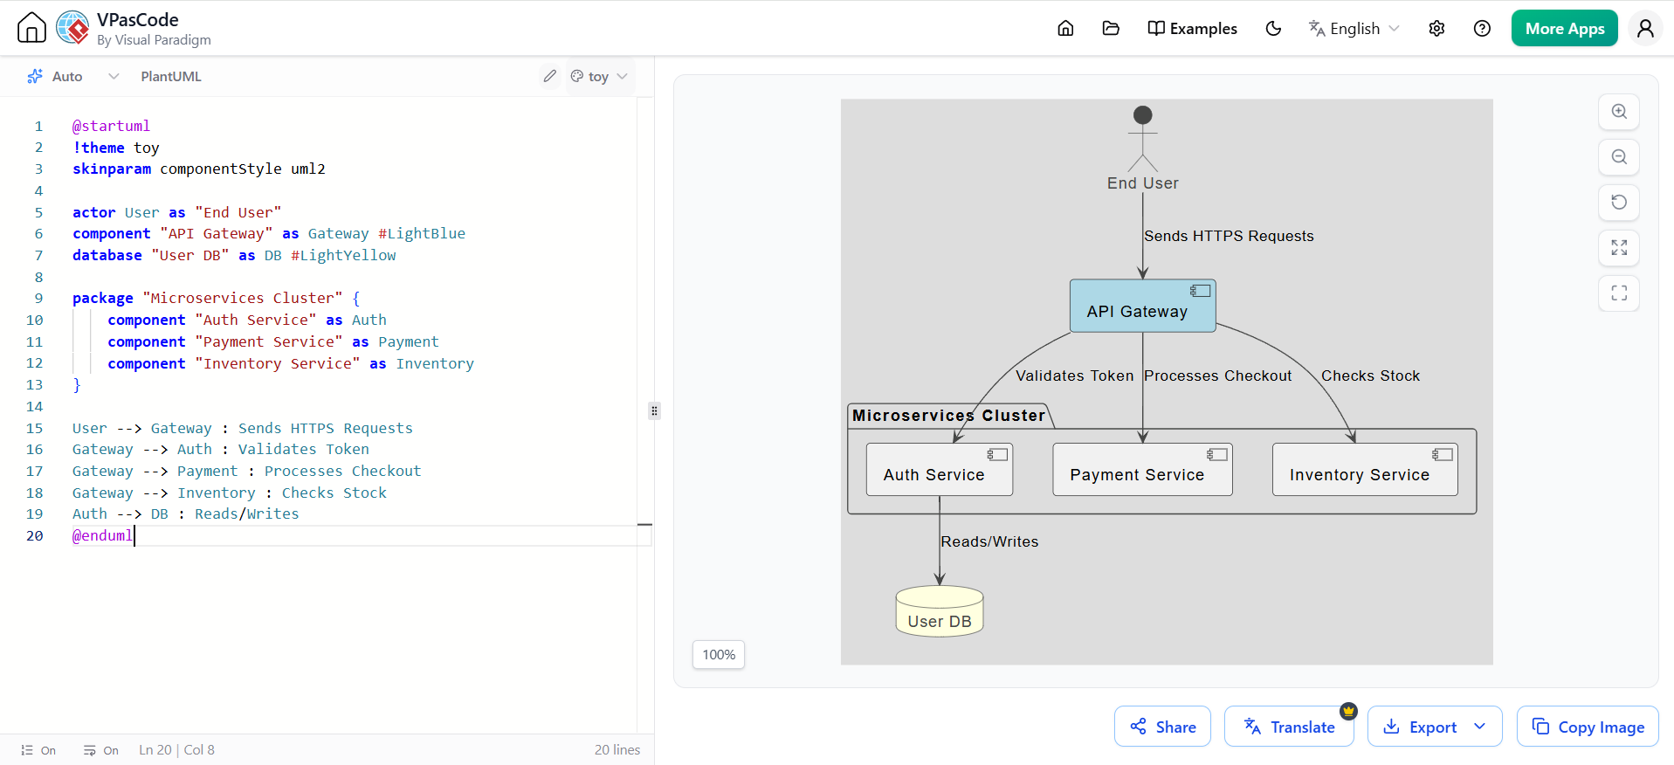Click the Sends HTTPS Requests label in diagram

pos(1229,236)
